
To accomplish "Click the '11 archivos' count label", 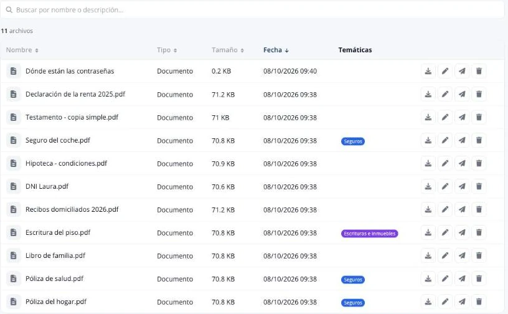I will point(17,31).
